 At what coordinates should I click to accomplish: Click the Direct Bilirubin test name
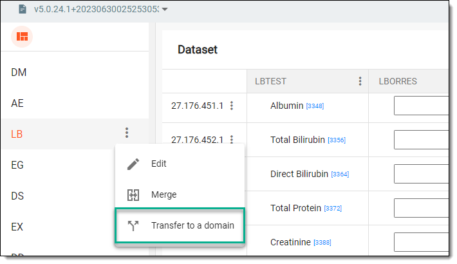click(x=299, y=174)
